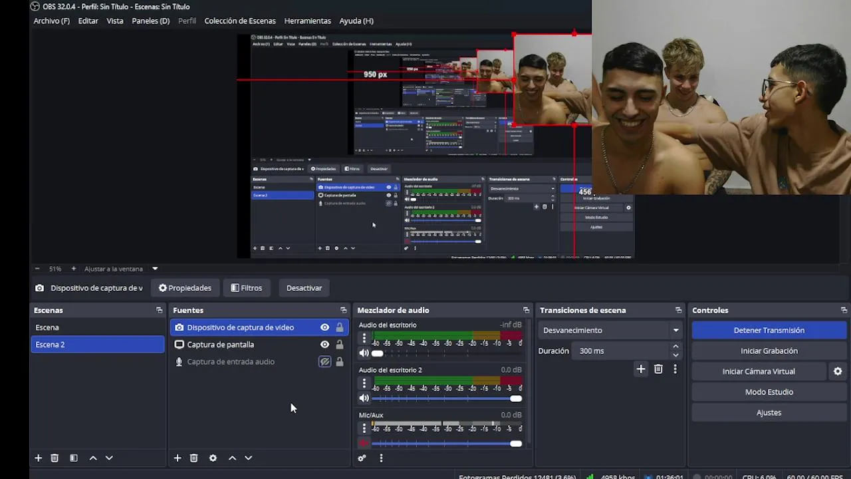The height and width of the screenshot is (479, 851).
Task: Unlock Captura de pantalla source
Action: pyautogui.click(x=340, y=345)
